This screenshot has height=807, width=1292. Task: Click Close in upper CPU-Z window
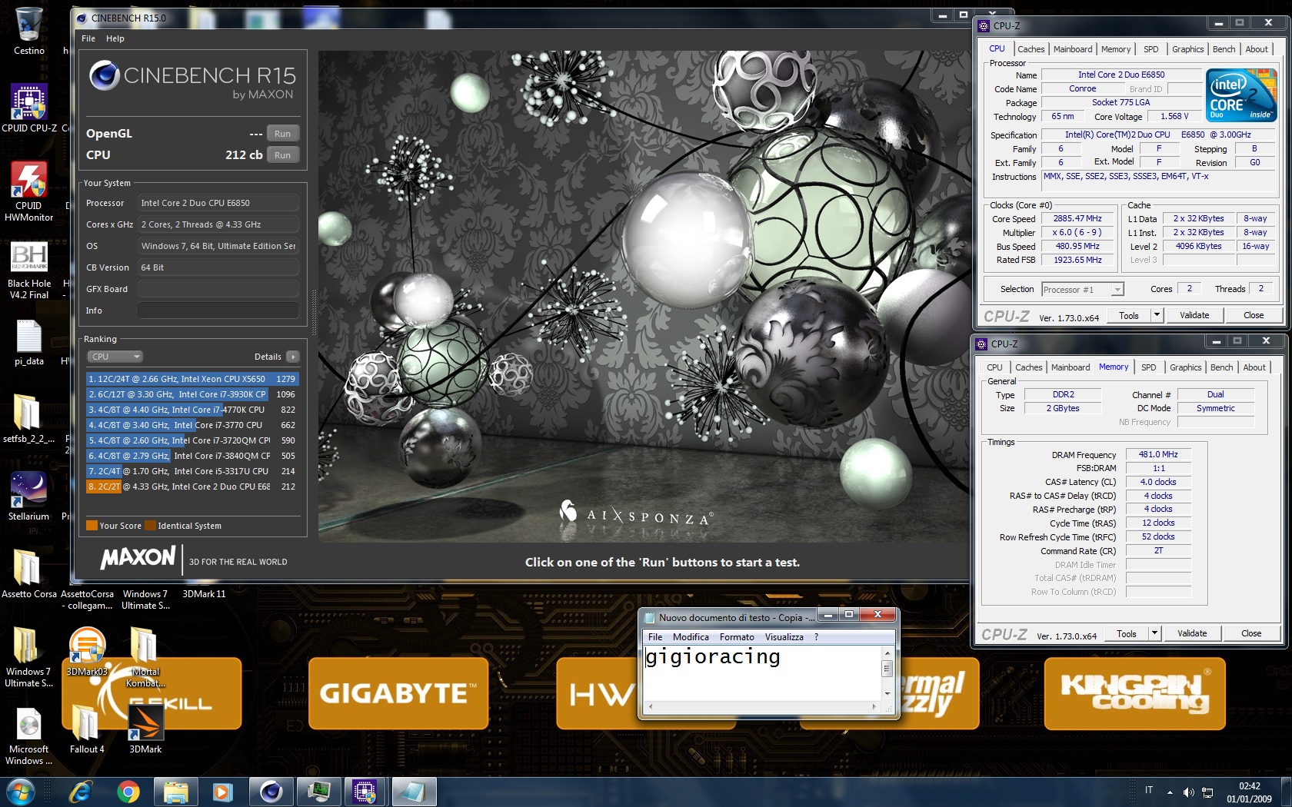pyautogui.click(x=1254, y=316)
